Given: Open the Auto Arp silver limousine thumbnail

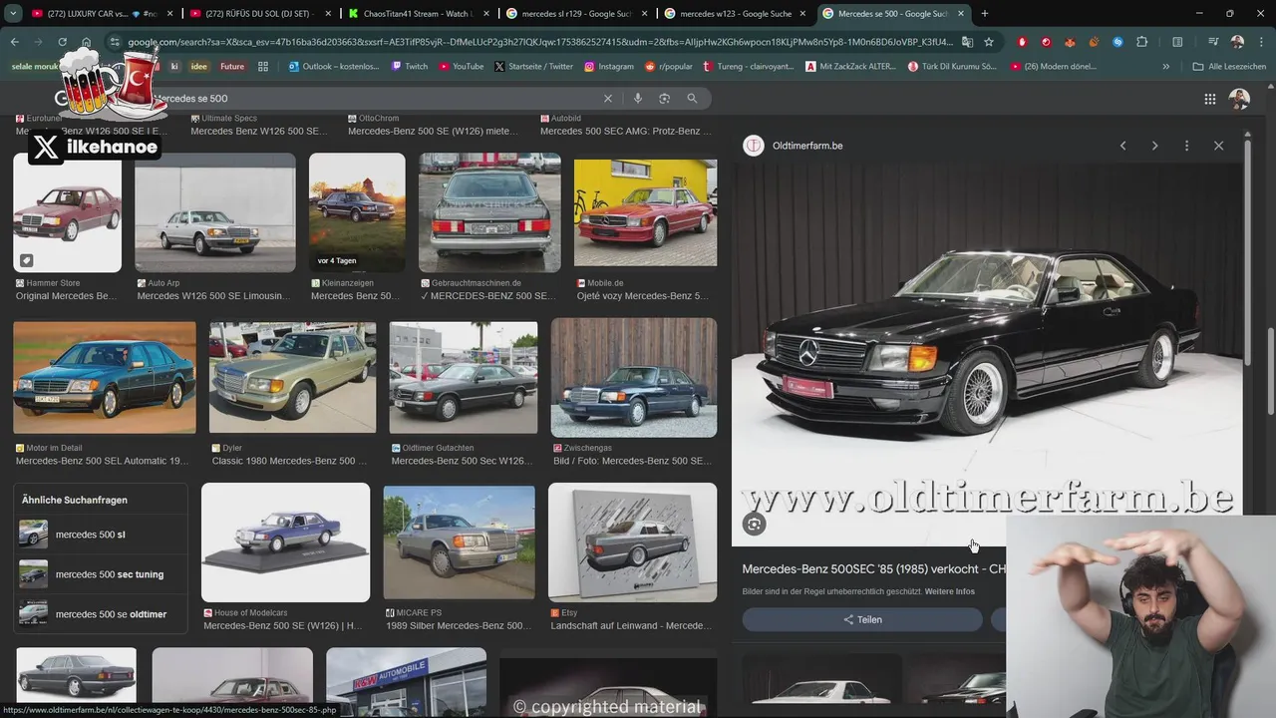Looking at the screenshot, I should click(215, 212).
